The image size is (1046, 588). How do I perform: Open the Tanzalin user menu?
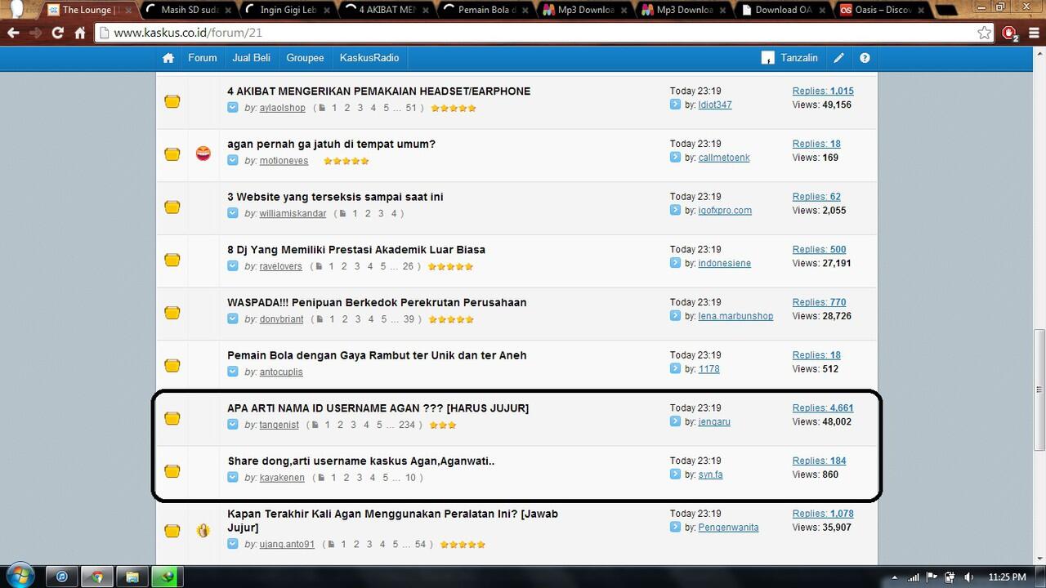click(799, 58)
